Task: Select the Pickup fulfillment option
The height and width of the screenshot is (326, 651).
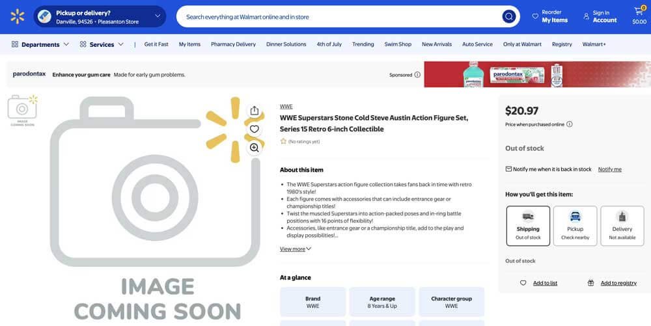Action: coord(575,226)
